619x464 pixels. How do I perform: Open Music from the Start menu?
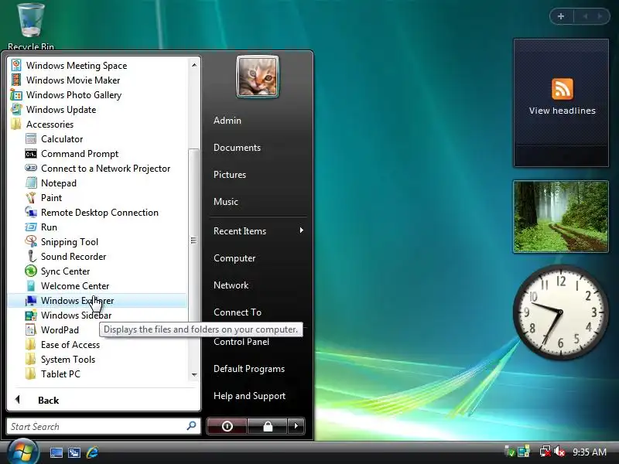tap(226, 202)
